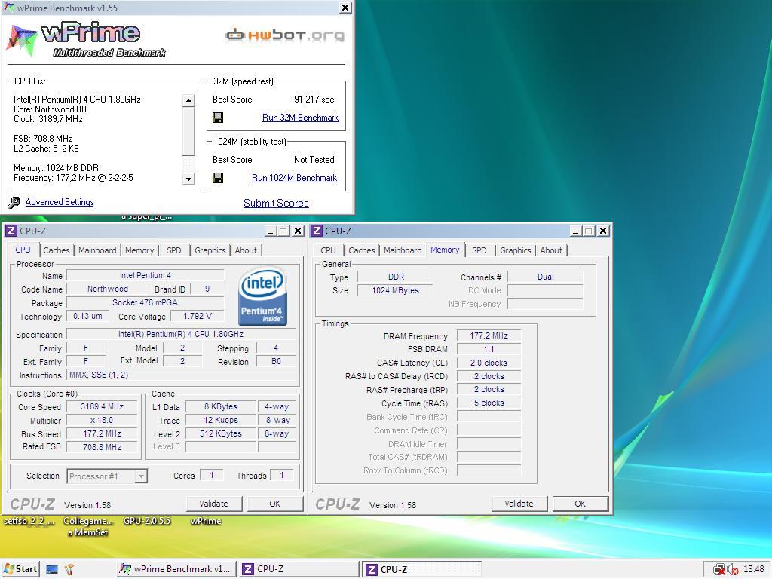Click the Best Score 91,217 sec value
The width and height of the screenshot is (772, 579).
pyautogui.click(x=314, y=100)
